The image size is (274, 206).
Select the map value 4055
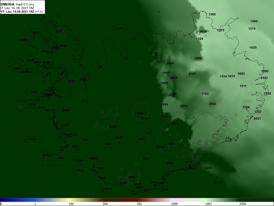pos(41,108)
